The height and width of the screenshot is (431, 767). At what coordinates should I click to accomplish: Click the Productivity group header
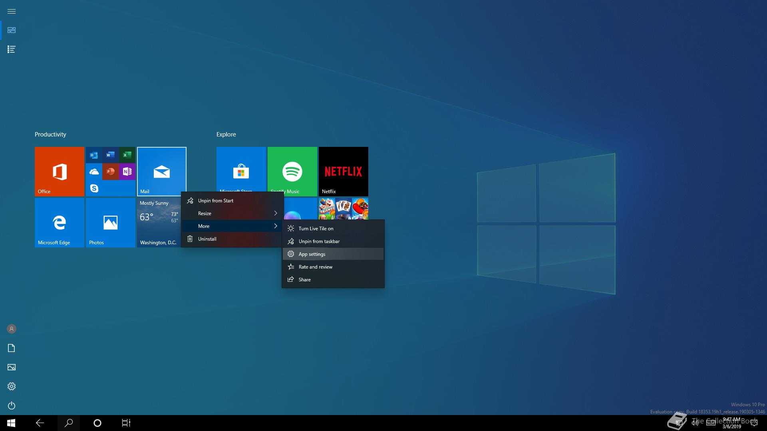(50, 134)
